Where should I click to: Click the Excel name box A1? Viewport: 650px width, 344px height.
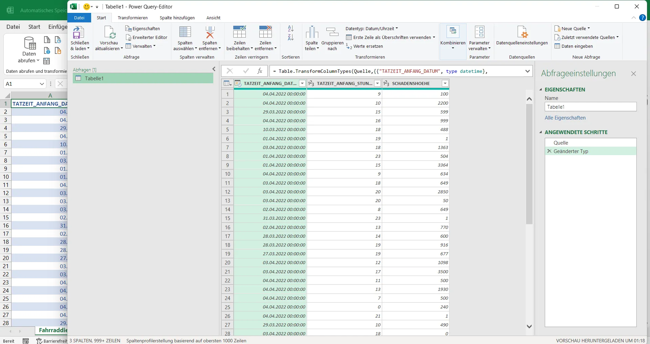25,84
